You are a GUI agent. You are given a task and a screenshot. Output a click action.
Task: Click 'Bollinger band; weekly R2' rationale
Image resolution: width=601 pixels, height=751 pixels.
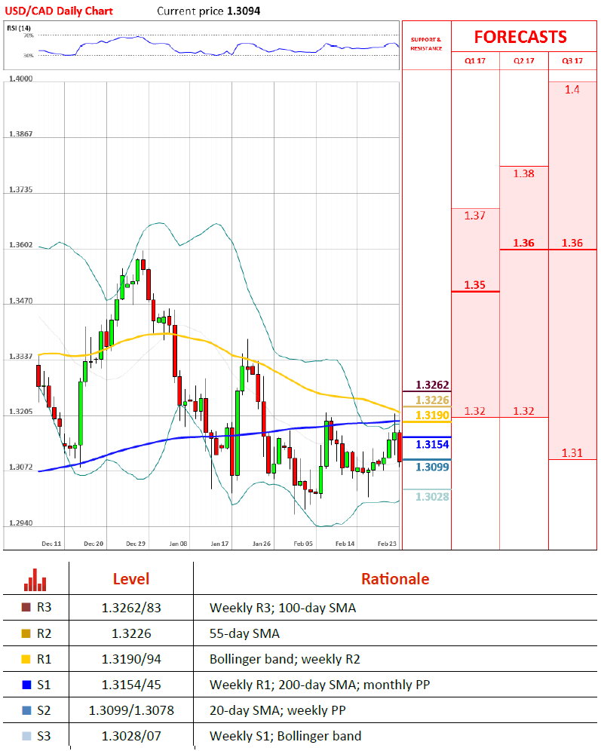[x=284, y=660]
